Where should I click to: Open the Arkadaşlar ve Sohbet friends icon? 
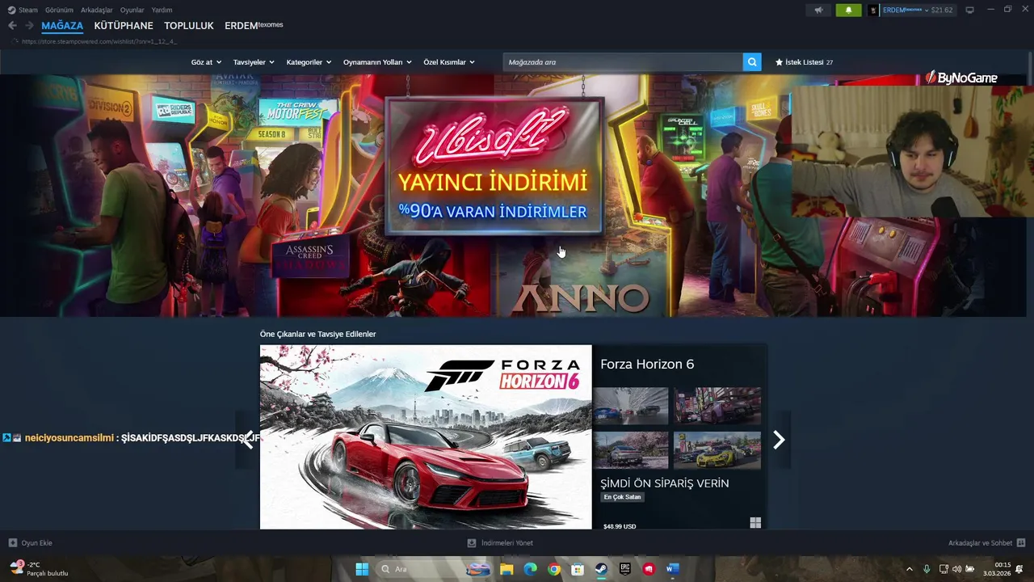point(1021,543)
